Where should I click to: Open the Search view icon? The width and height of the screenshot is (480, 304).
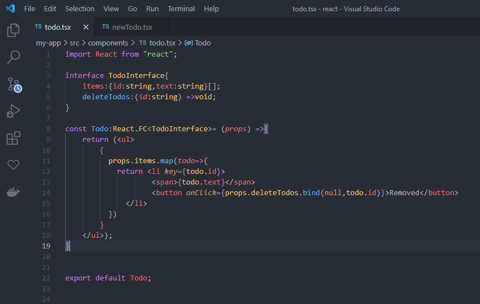point(13,57)
